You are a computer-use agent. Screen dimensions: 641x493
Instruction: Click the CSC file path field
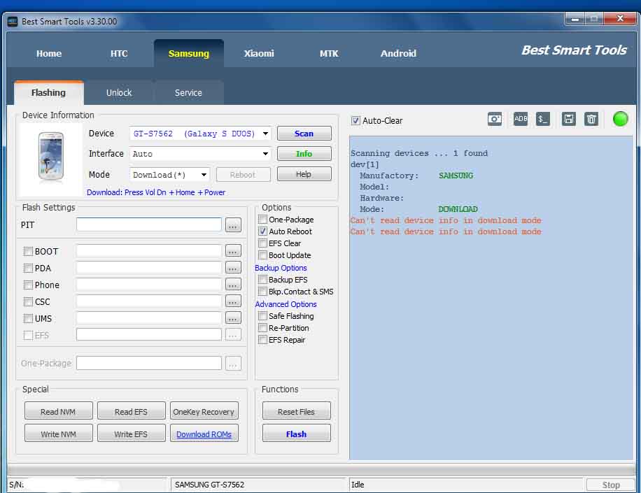tap(149, 301)
